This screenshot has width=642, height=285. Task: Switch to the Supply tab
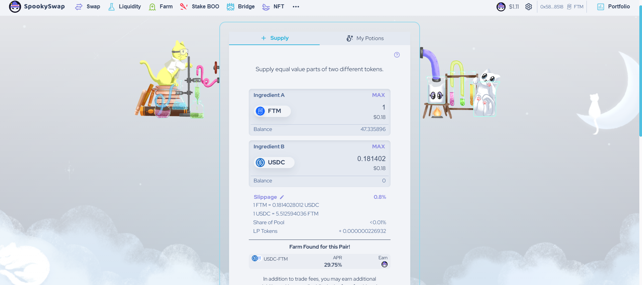274,38
